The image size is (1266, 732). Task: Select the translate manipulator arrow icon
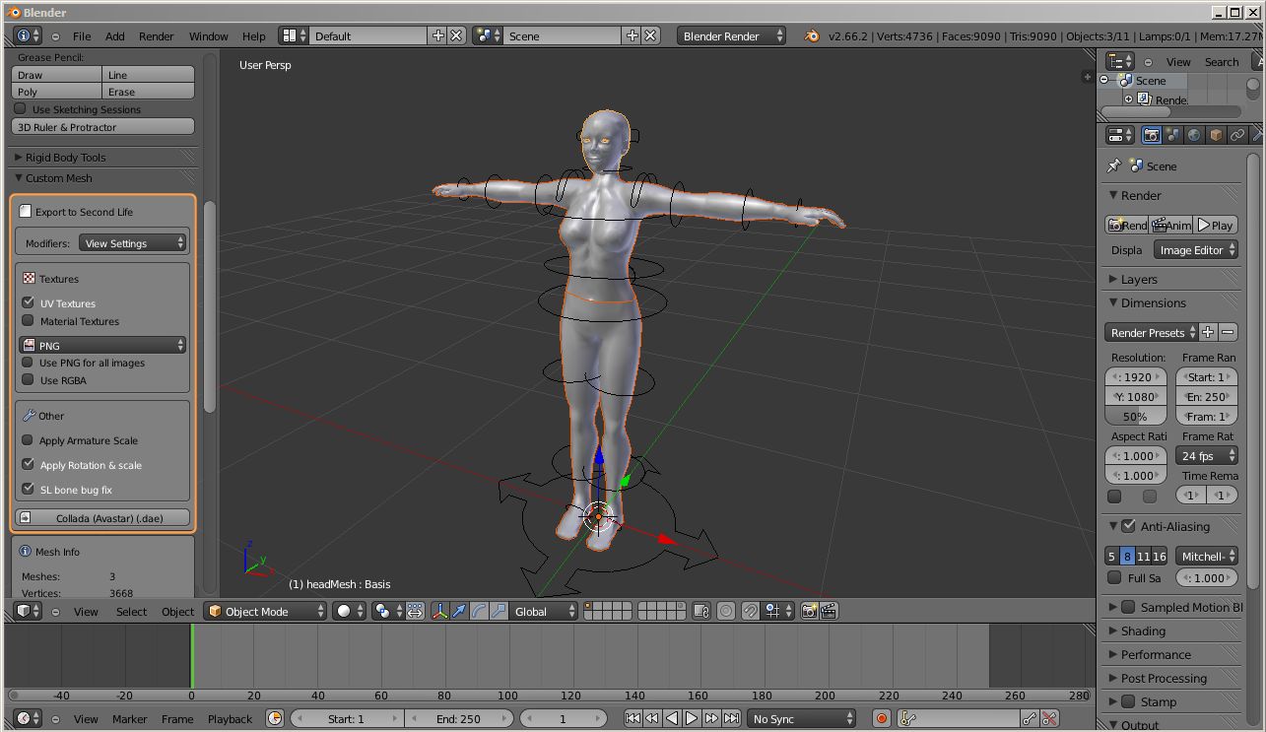[459, 611]
